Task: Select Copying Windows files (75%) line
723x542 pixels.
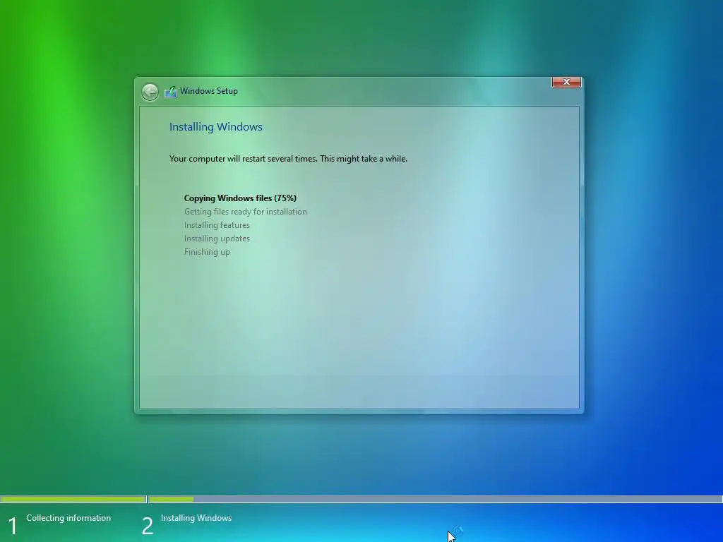Action: [x=240, y=198]
